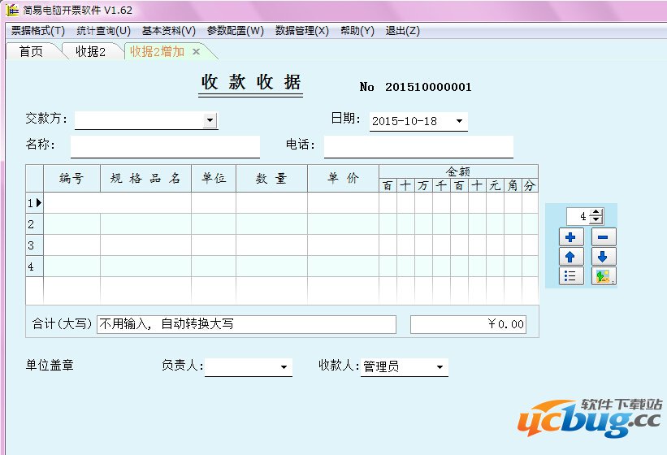This screenshot has height=455, width=667.
Task: Expand the 交款方 dropdown list
Action: (x=210, y=120)
